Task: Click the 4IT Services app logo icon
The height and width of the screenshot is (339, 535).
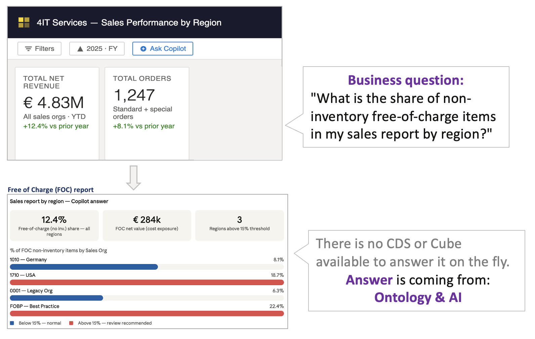Action: click(24, 23)
